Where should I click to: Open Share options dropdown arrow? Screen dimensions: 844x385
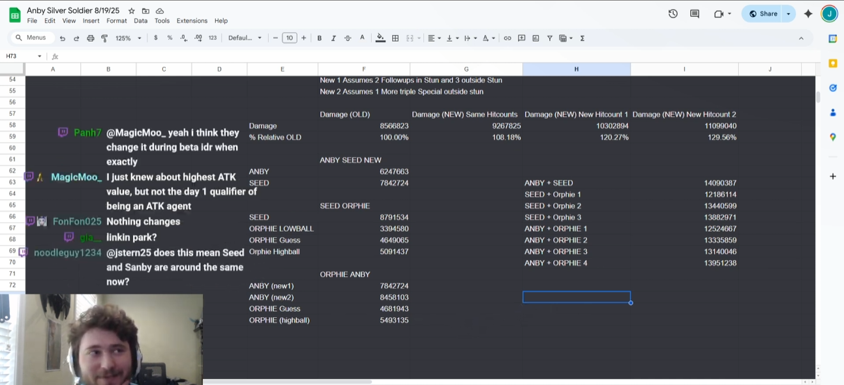(x=789, y=14)
